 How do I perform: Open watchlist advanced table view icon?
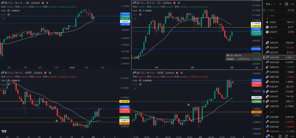click(x=286, y=4)
